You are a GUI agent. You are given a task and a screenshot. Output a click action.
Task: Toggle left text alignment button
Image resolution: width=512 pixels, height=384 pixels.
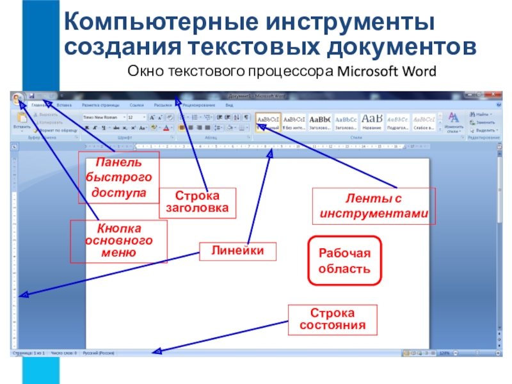coord(182,128)
